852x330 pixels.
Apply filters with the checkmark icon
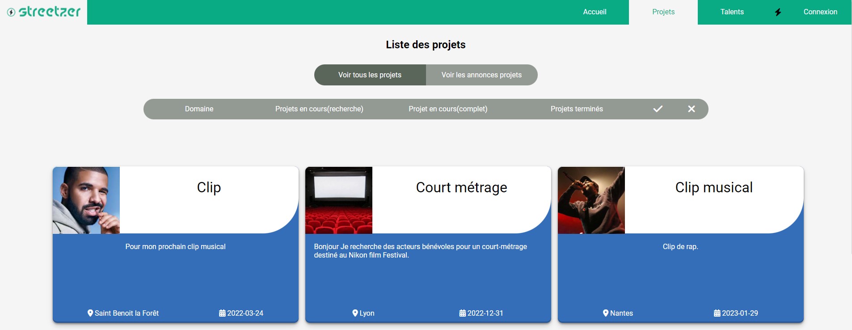pos(658,109)
